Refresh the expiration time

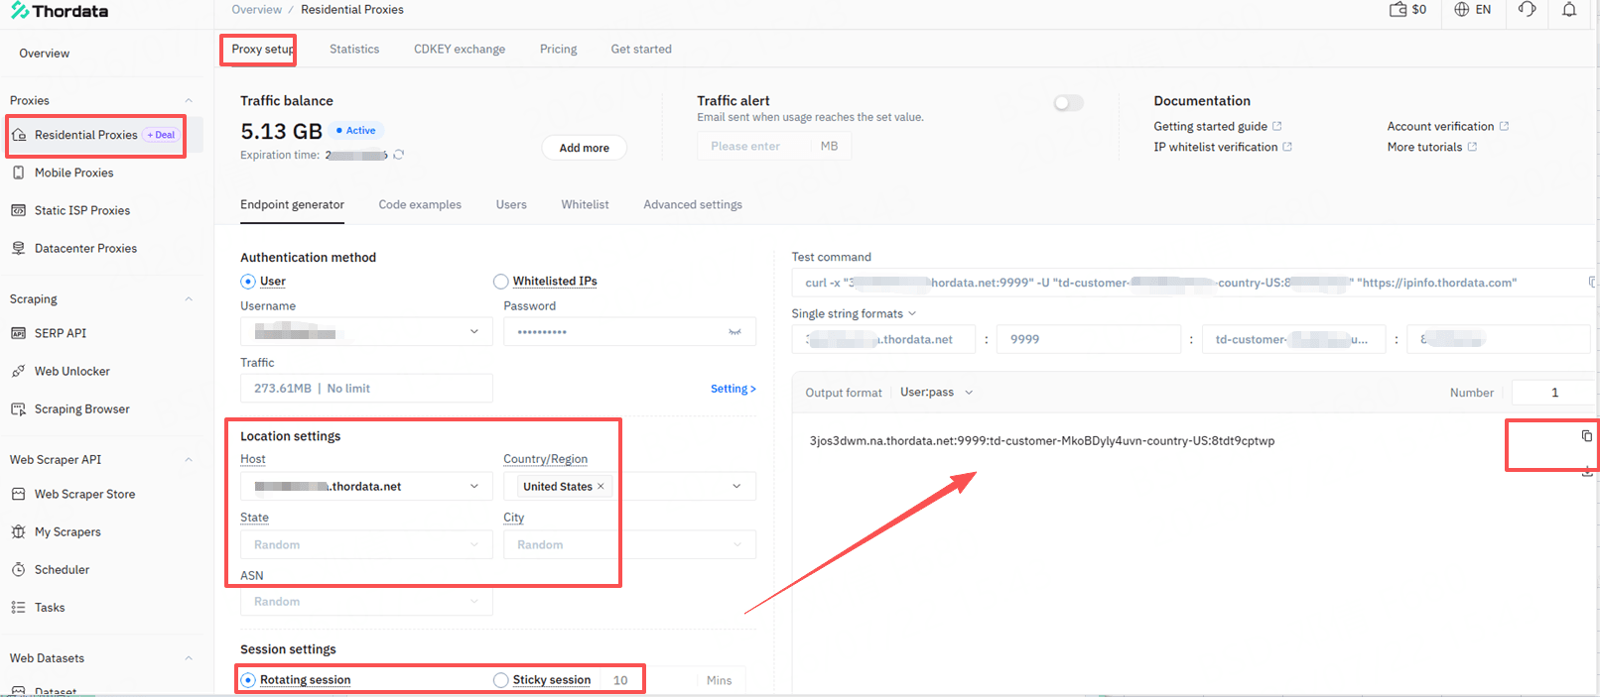click(x=399, y=155)
